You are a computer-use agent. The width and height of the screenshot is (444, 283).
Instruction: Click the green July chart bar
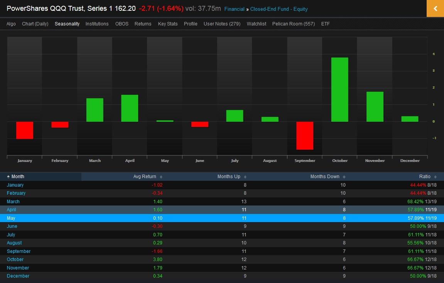point(235,116)
